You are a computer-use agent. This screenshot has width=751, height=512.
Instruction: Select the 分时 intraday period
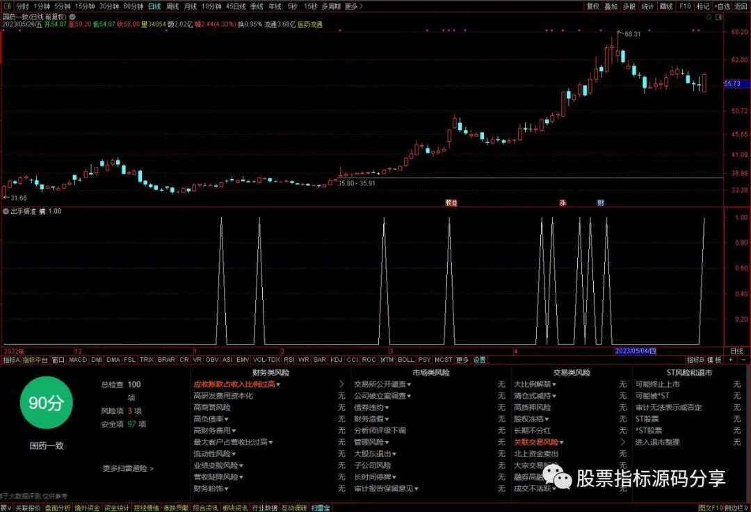(x=22, y=6)
